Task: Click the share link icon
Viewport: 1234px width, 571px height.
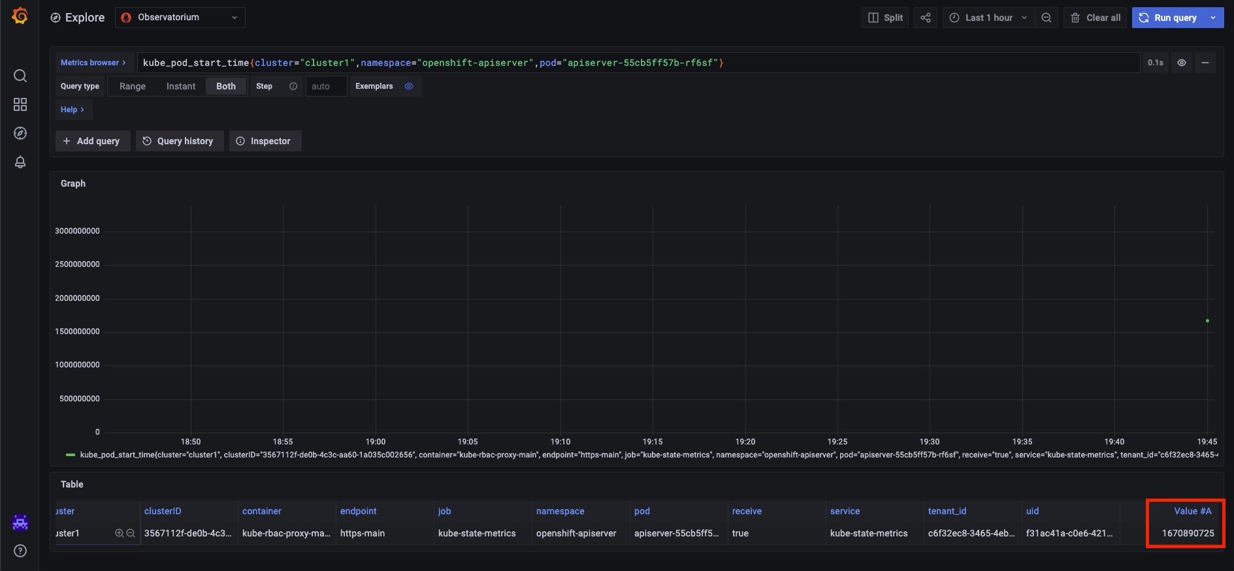Action: tap(926, 18)
